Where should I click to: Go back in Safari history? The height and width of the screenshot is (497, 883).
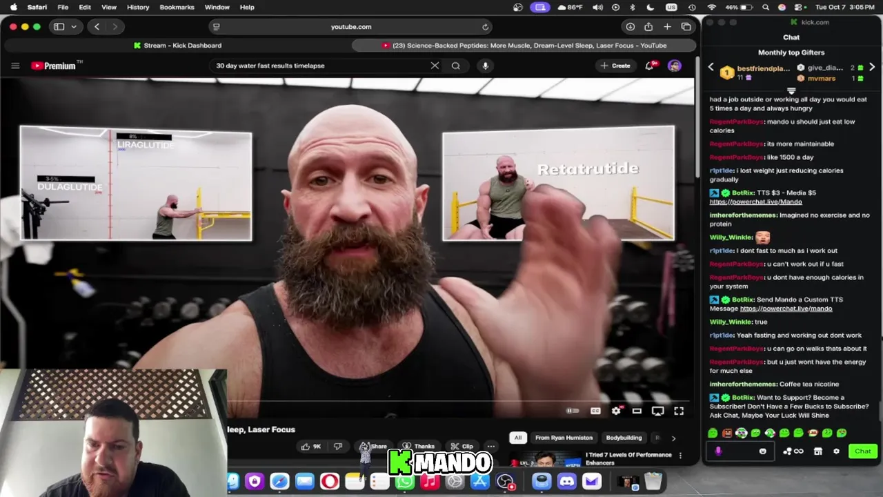(97, 27)
